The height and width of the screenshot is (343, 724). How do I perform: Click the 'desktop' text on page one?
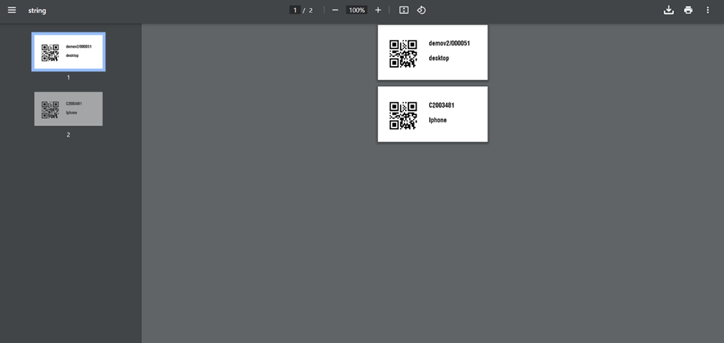tap(439, 58)
